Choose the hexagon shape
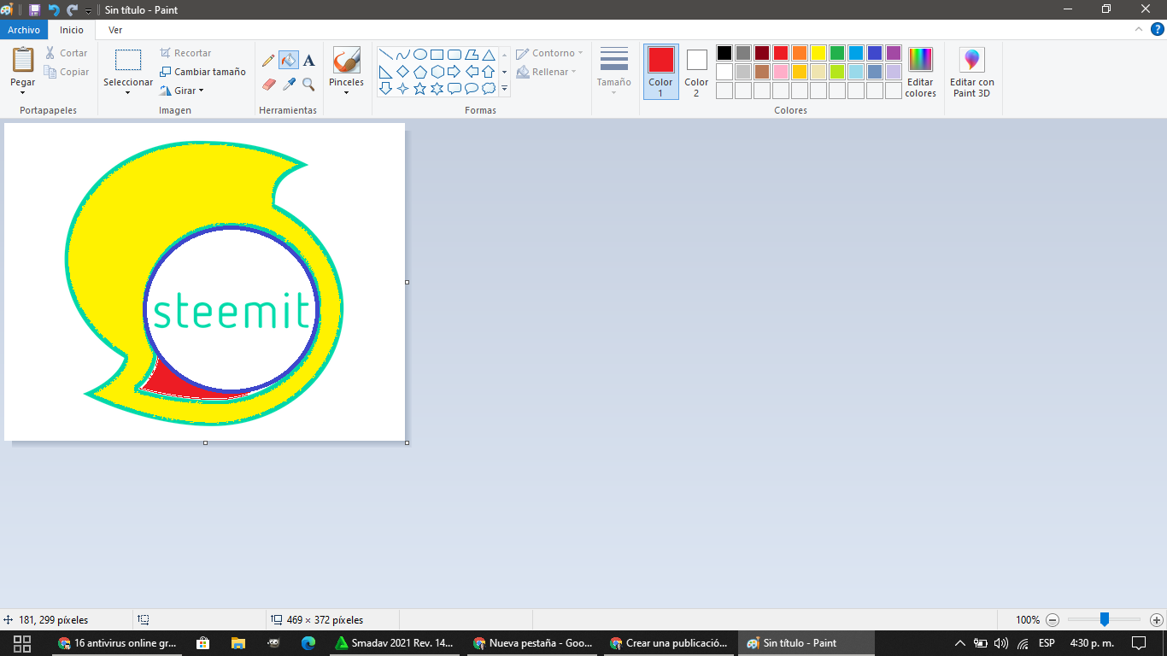This screenshot has width=1167, height=656. pos(437,71)
